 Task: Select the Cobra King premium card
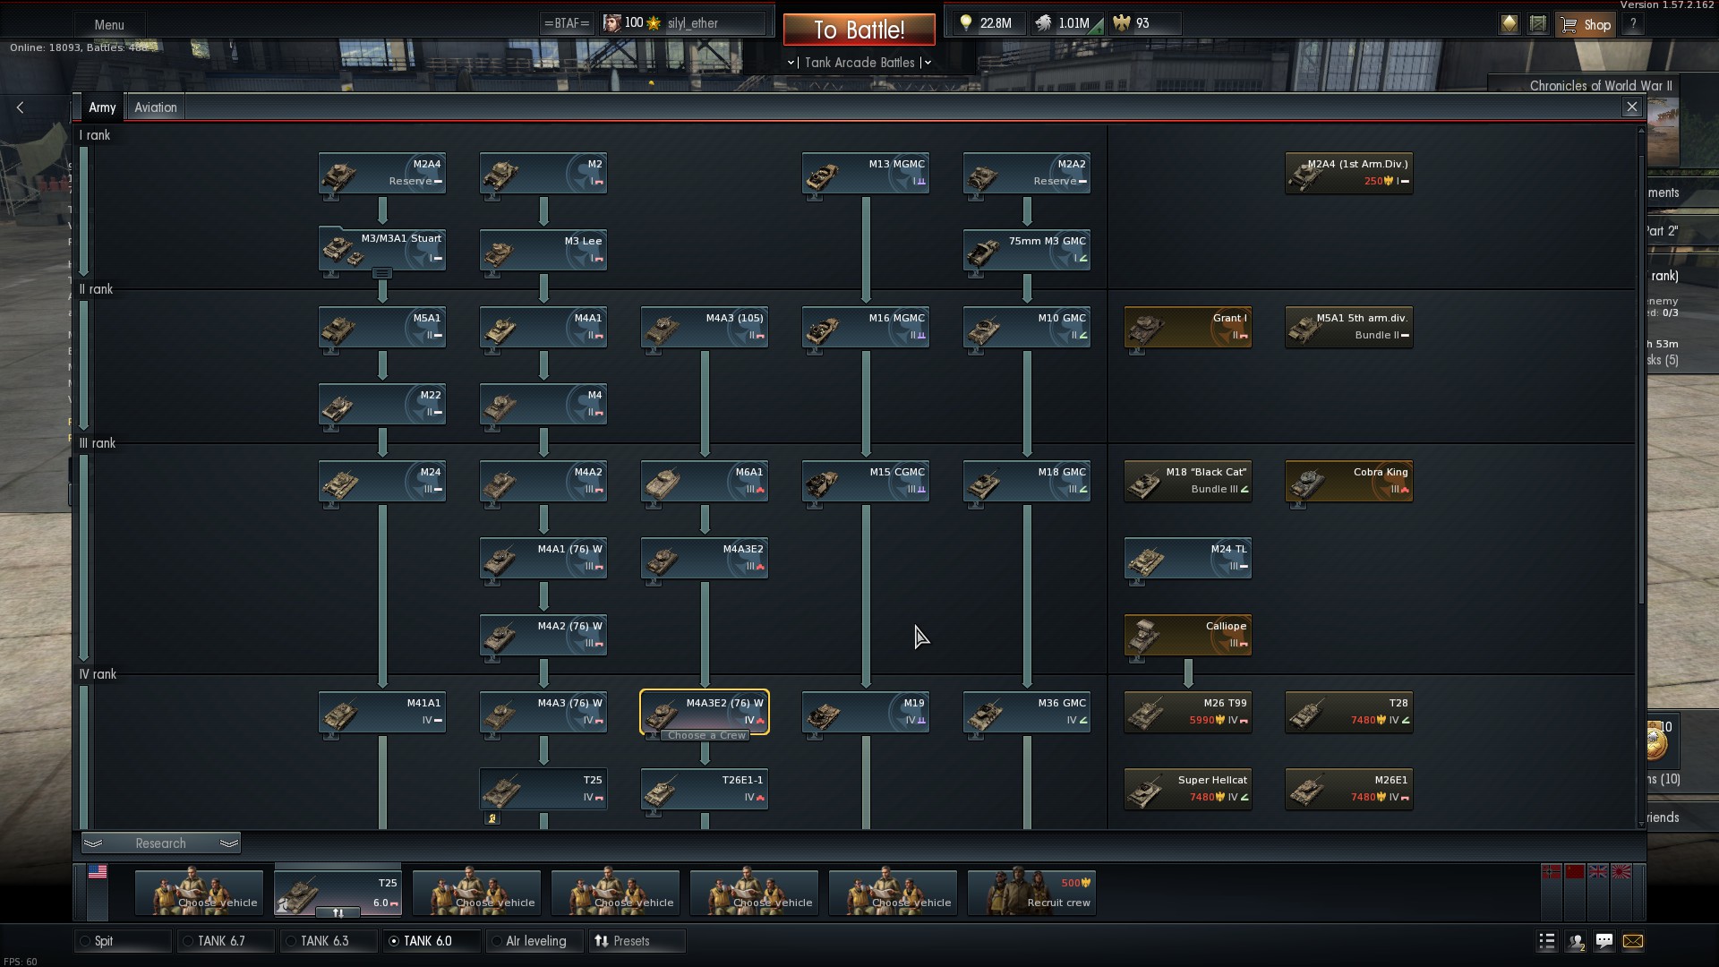(1349, 481)
